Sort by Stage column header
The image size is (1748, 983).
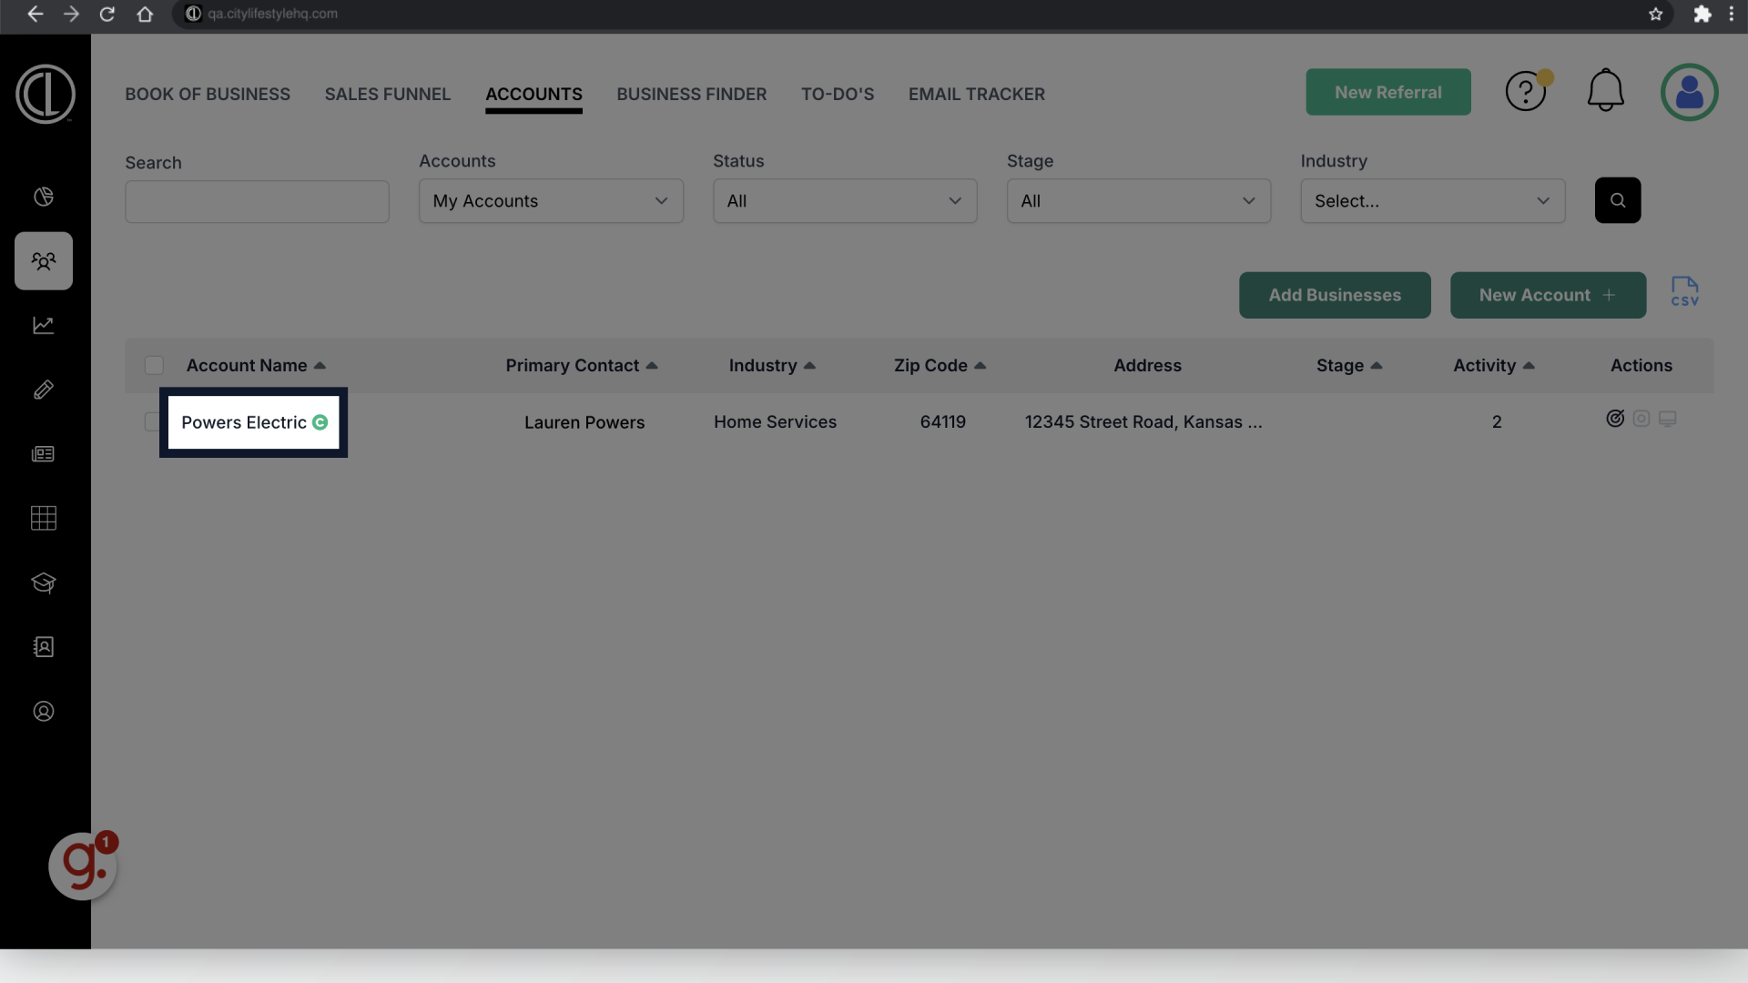point(1349,365)
